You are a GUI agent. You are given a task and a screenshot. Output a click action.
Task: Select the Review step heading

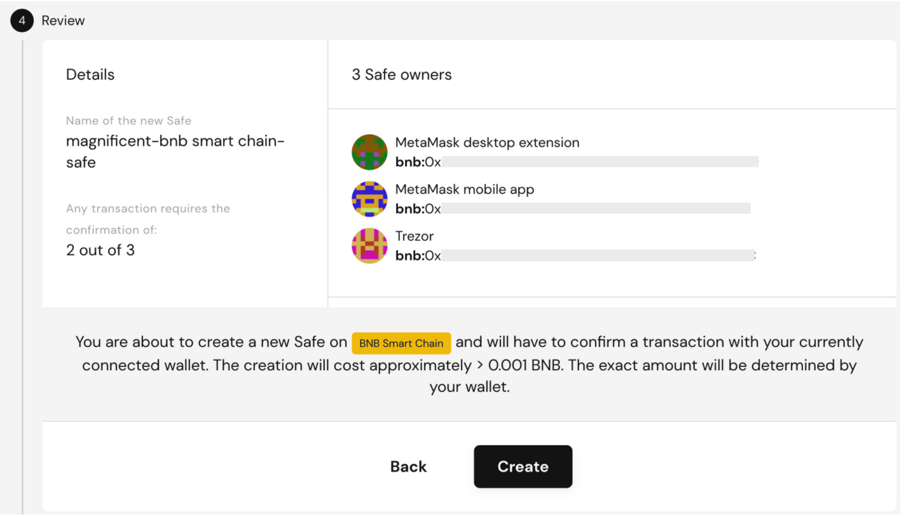pyautogui.click(x=63, y=20)
